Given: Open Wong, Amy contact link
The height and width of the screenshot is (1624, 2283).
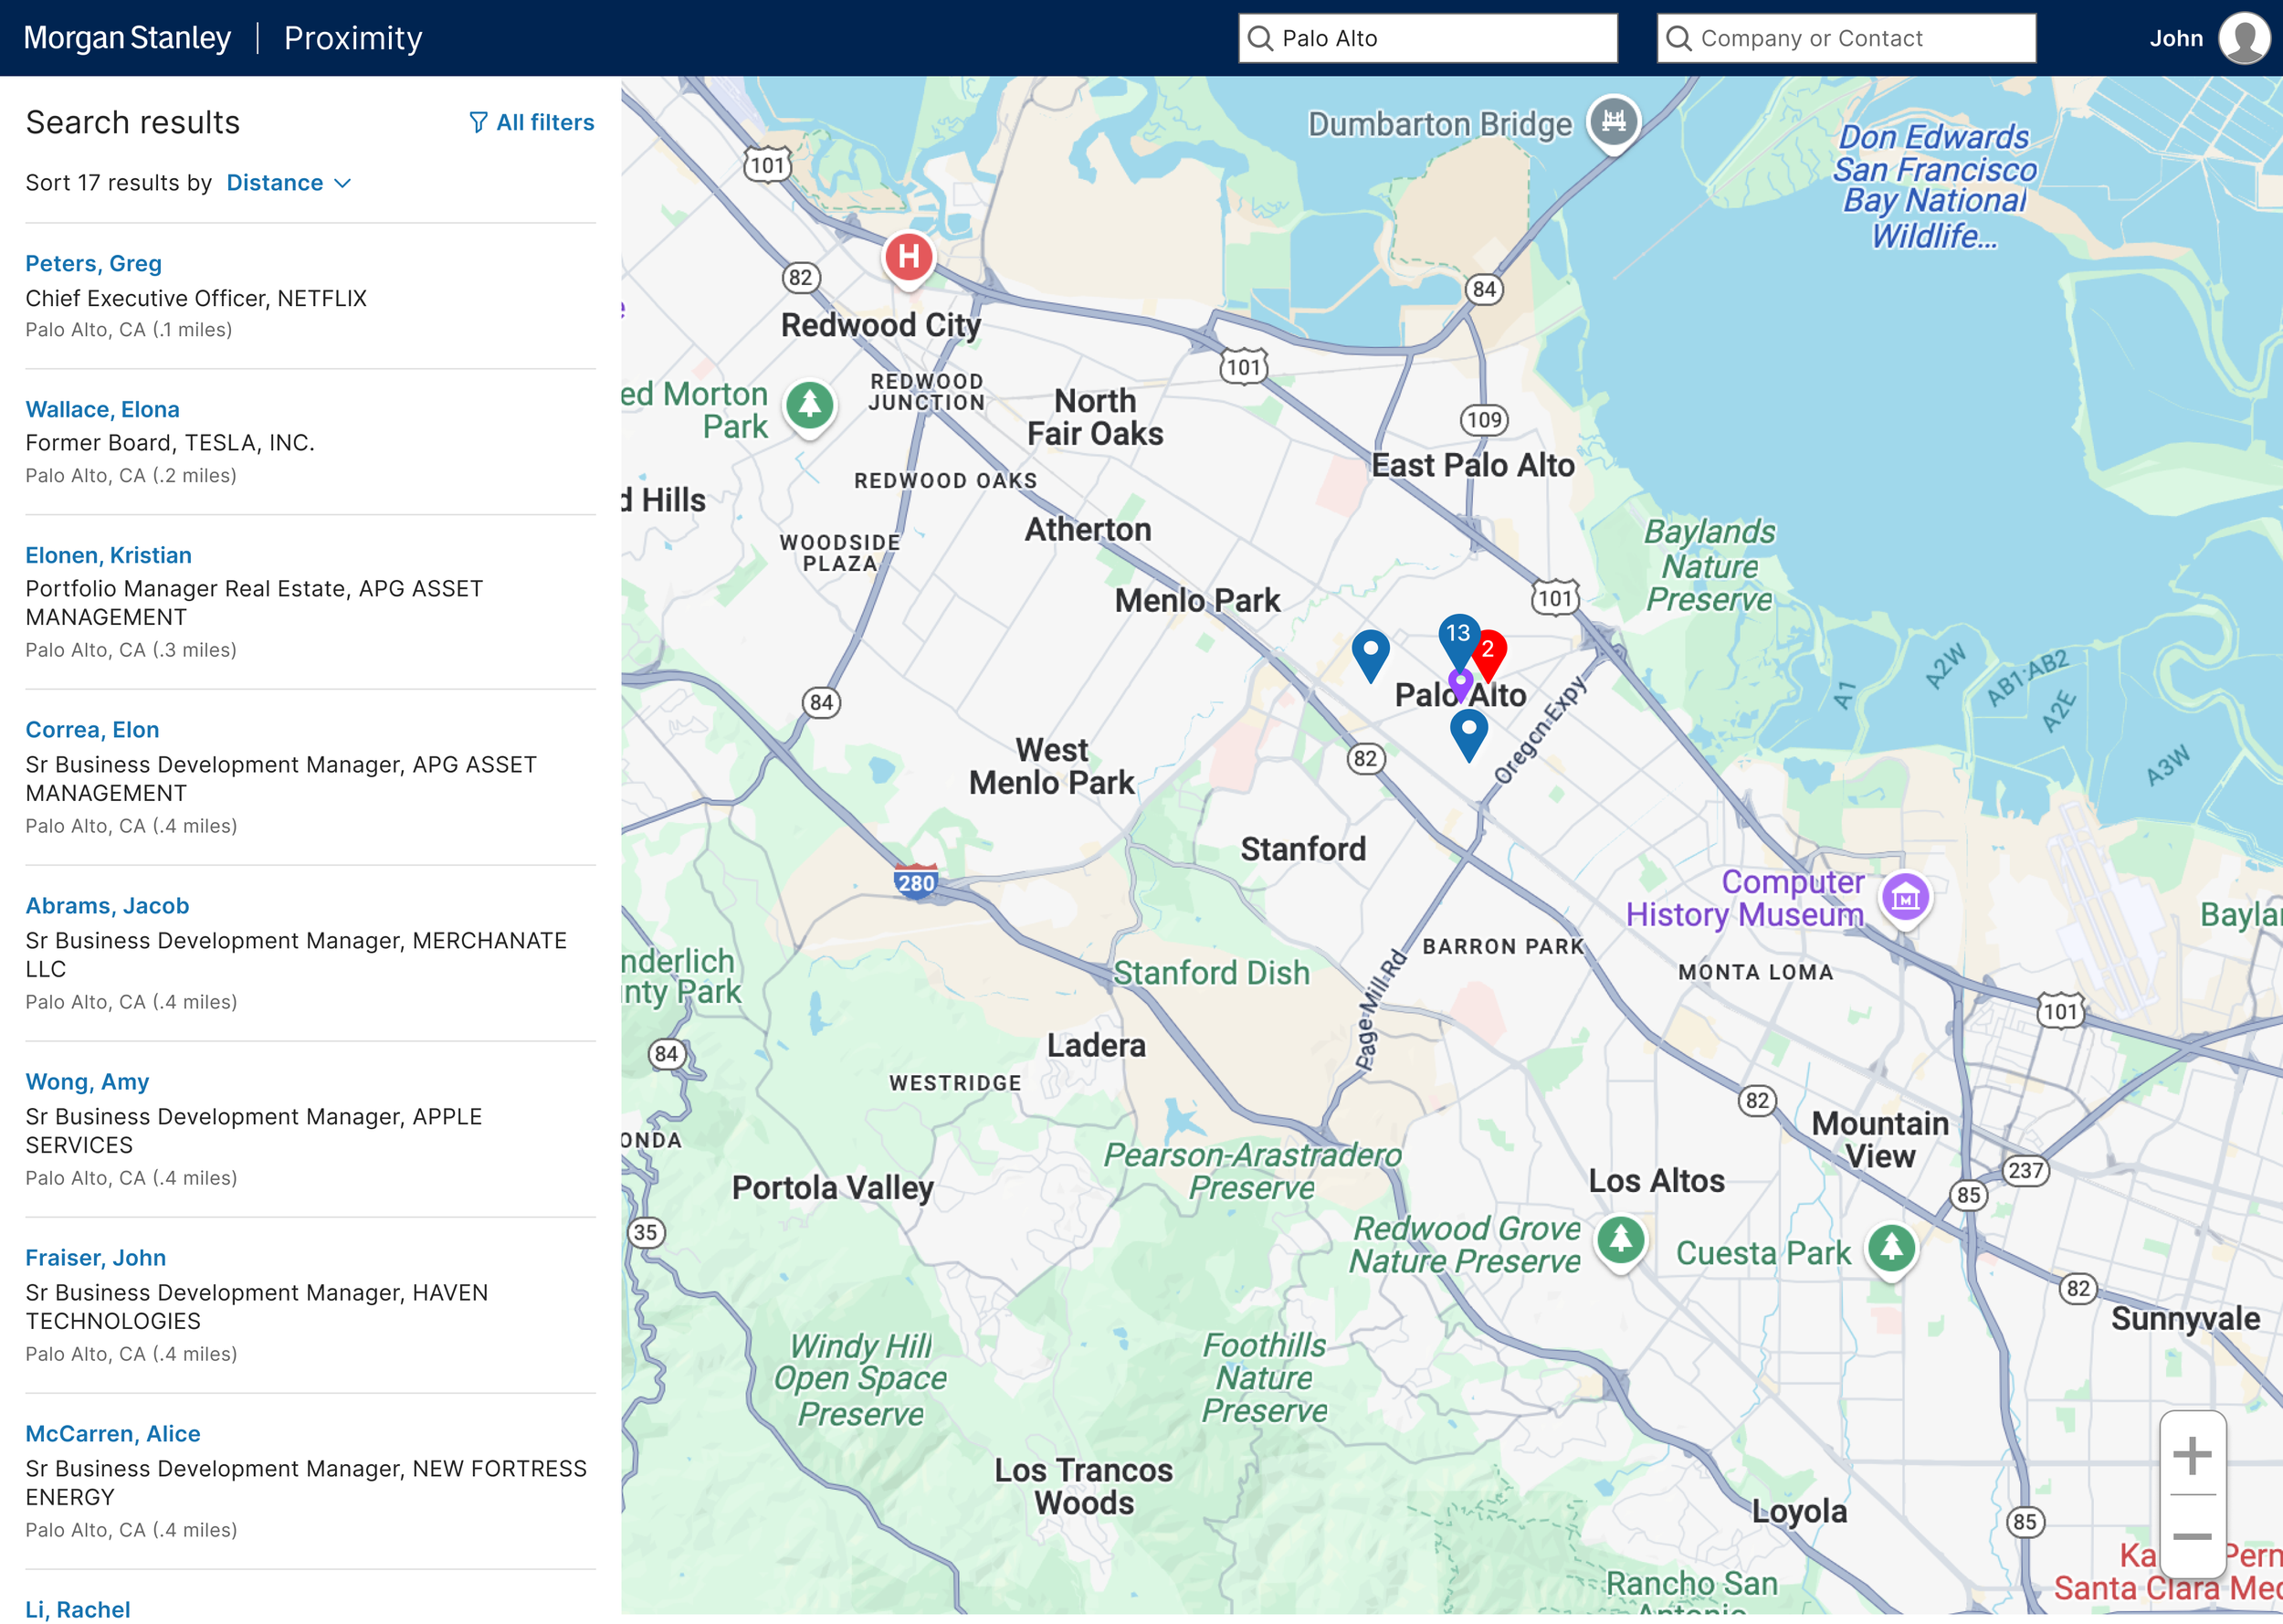Looking at the screenshot, I should [87, 1081].
